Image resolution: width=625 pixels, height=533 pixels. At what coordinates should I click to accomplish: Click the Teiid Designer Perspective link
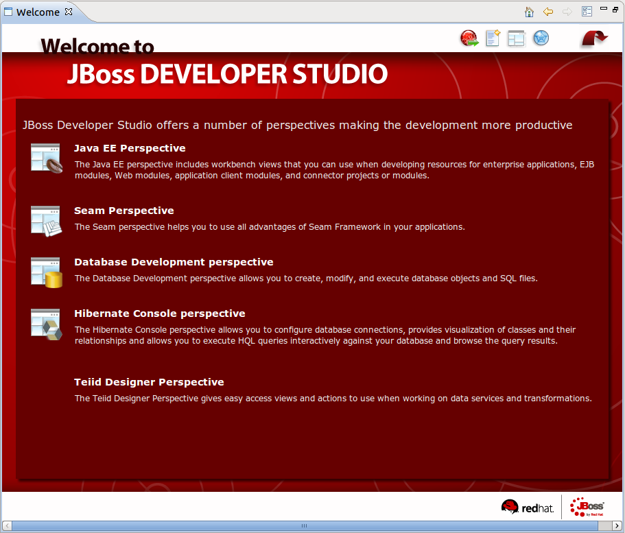(x=149, y=382)
